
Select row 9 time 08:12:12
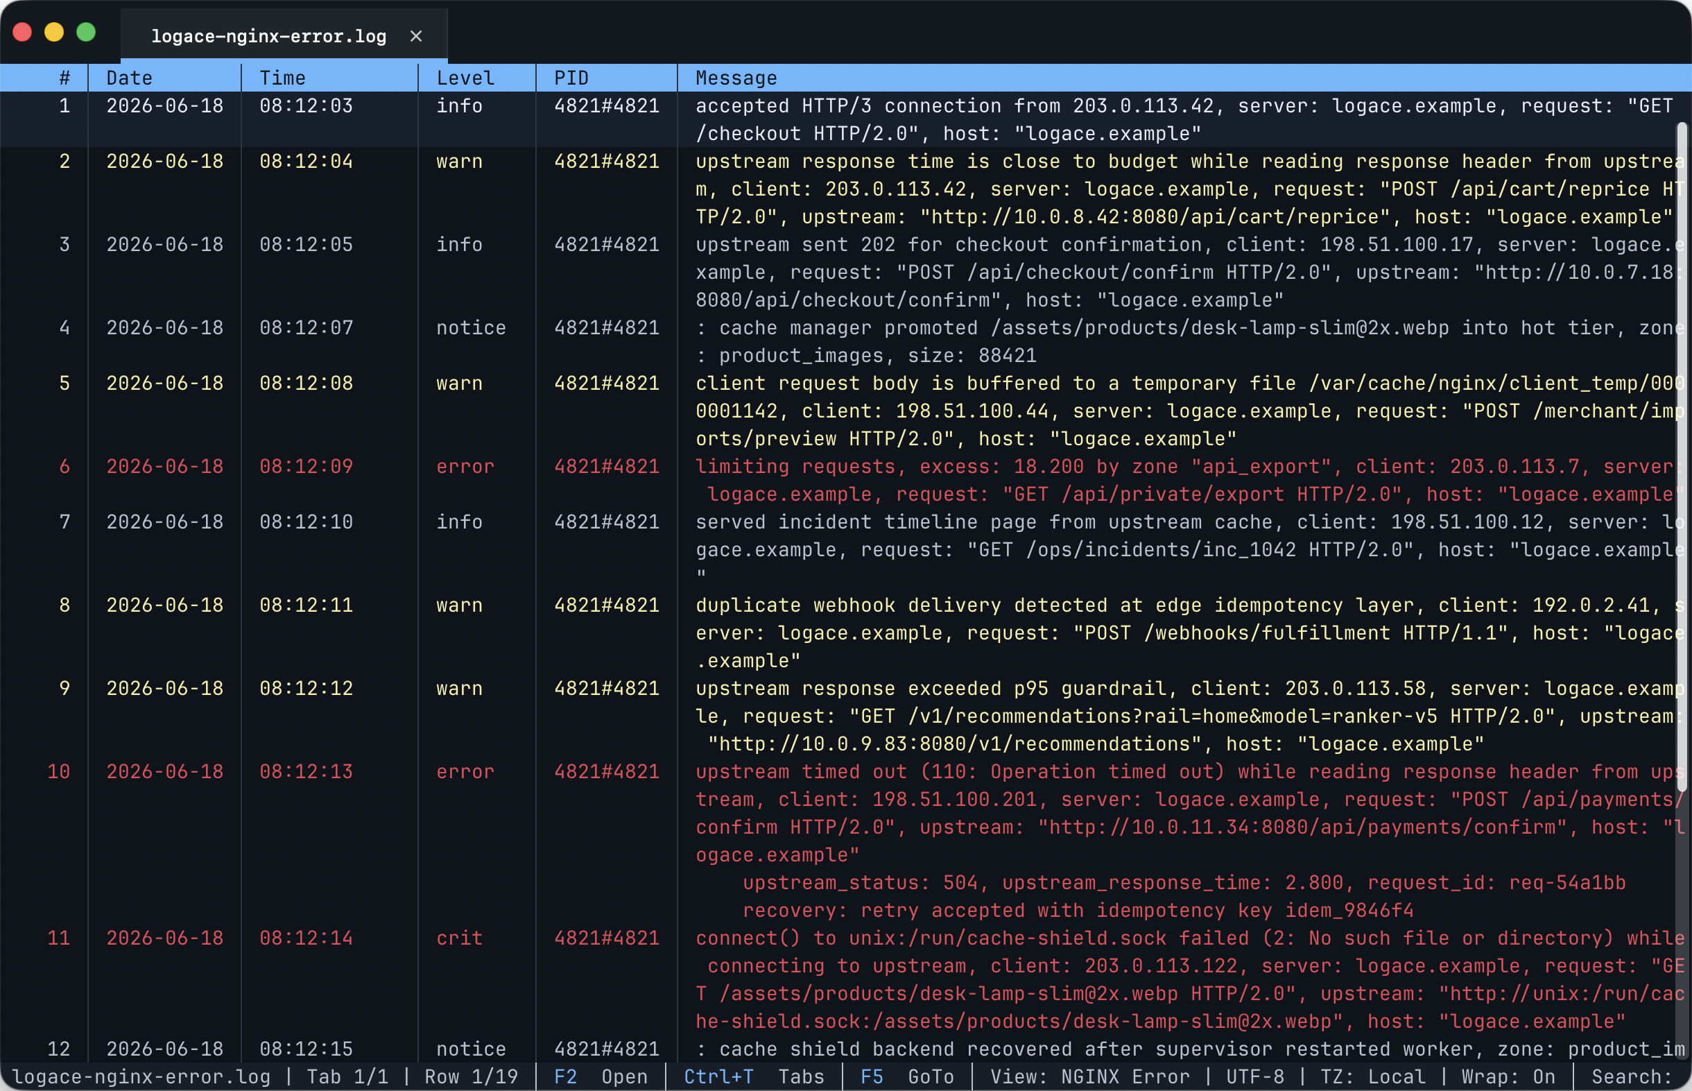(x=306, y=689)
